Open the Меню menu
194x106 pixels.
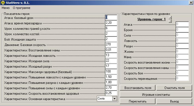click(5, 8)
